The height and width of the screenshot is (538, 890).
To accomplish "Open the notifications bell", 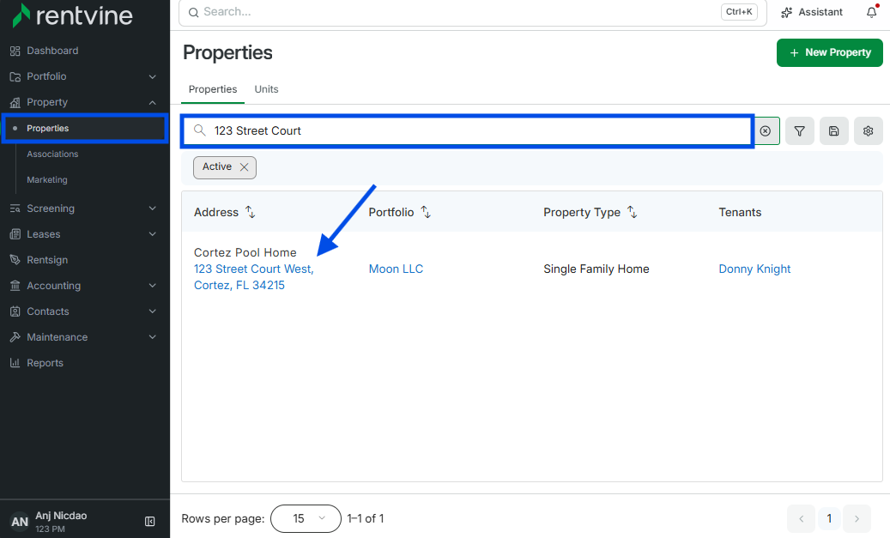I will pos(872,12).
